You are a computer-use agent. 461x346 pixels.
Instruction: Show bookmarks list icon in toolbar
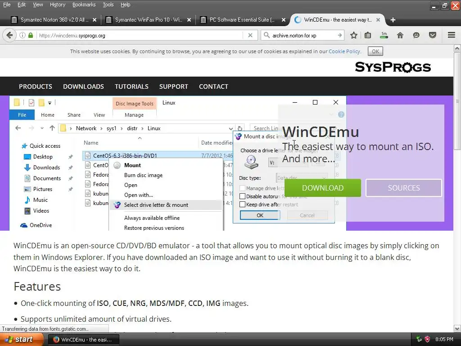click(x=368, y=35)
